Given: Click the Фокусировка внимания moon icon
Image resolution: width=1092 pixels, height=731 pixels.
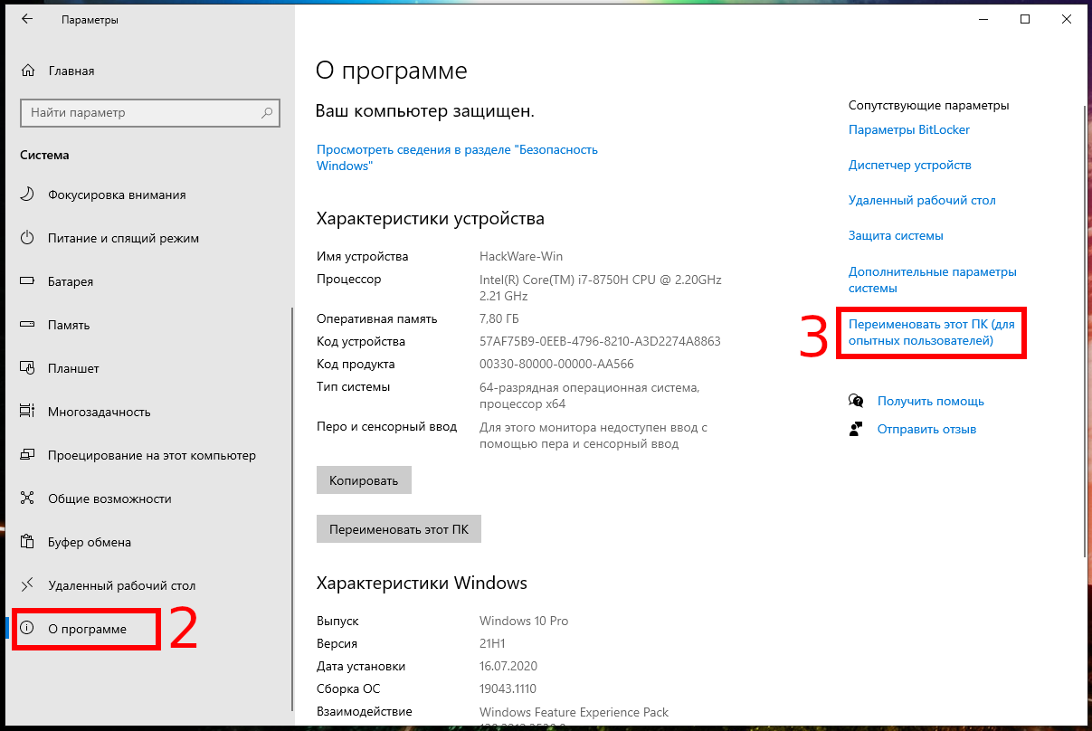Looking at the screenshot, I should tap(28, 195).
